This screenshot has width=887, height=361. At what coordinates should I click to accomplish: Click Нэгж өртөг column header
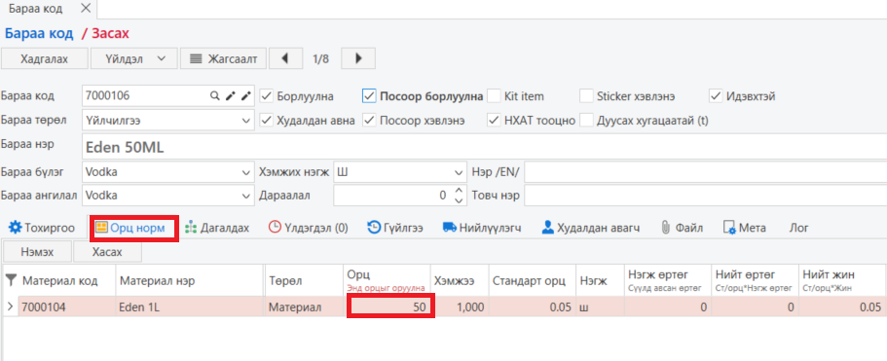click(668, 280)
